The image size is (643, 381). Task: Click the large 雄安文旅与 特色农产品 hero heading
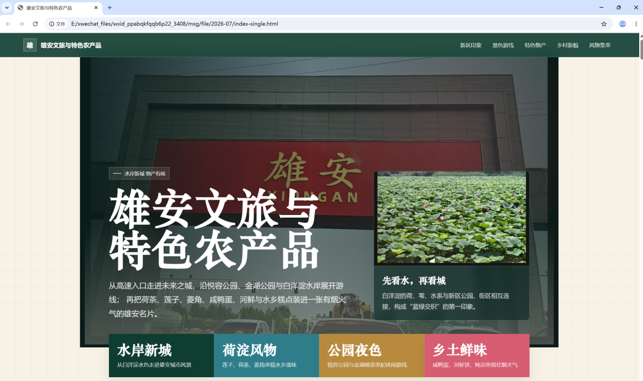pyautogui.click(x=214, y=229)
